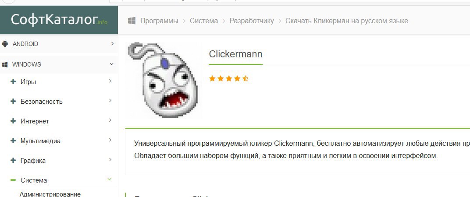Image resolution: width=470 pixels, height=197 pixels.
Task: Click the plus icon beside Мультимедиа
Action: point(13,141)
